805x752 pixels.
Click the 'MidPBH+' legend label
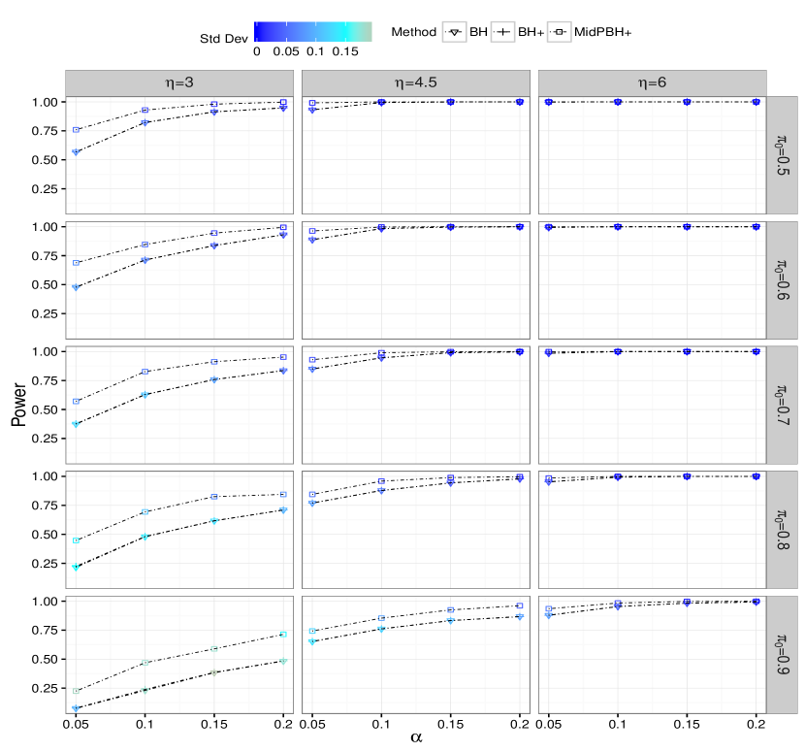click(602, 32)
